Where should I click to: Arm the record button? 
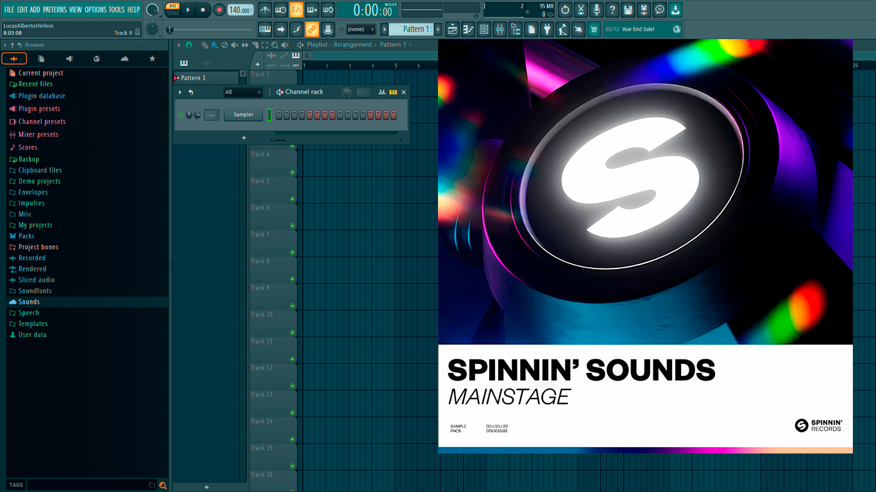[x=219, y=10]
